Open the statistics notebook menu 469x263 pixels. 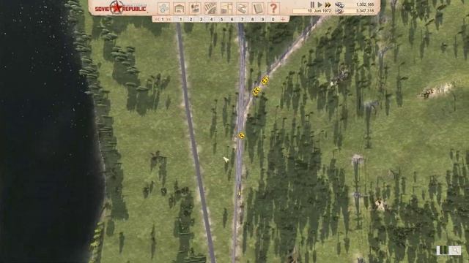tap(258, 8)
